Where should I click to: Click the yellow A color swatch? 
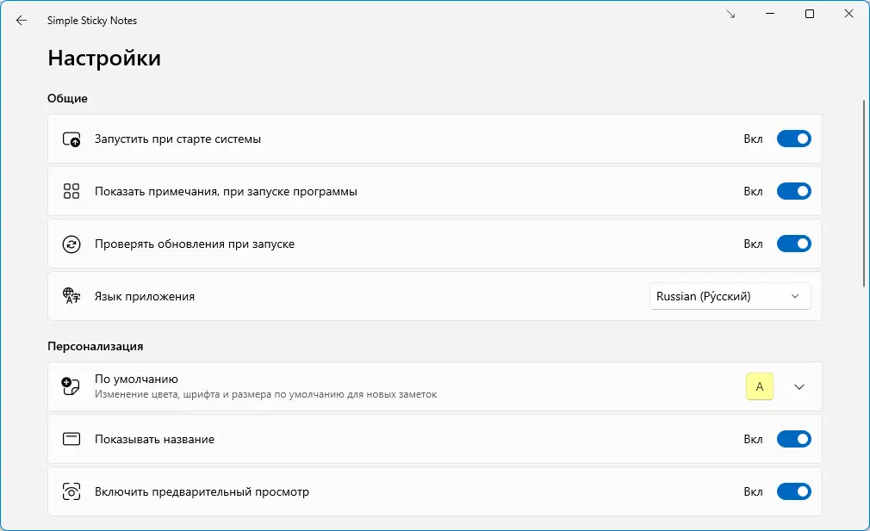pyautogui.click(x=760, y=386)
